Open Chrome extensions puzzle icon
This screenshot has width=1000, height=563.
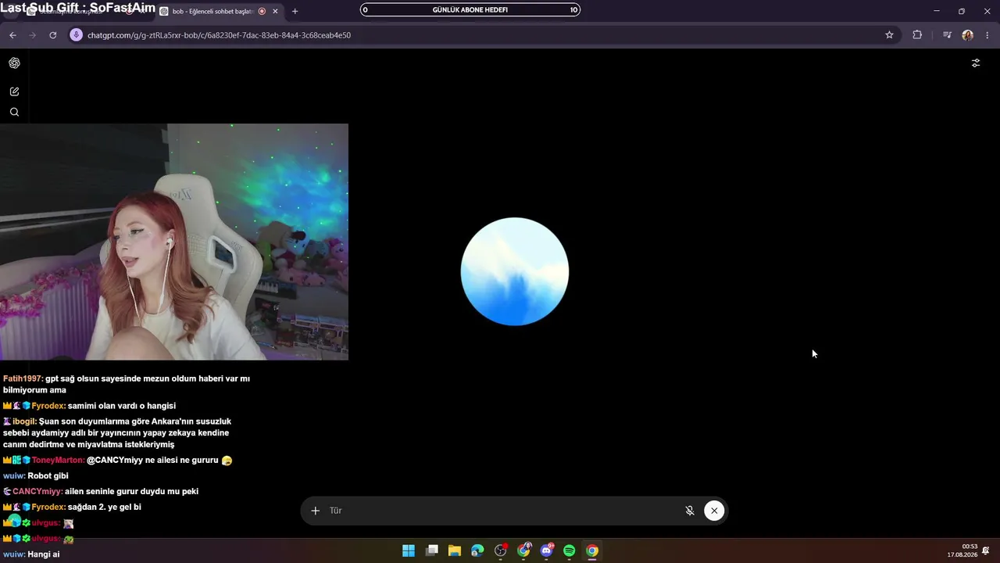point(917,35)
